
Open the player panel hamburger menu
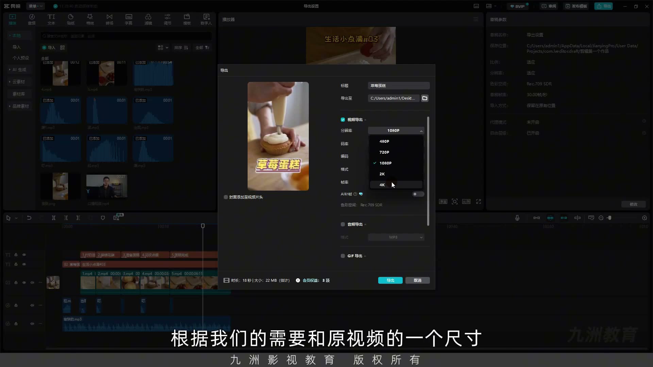click(476, 19)
